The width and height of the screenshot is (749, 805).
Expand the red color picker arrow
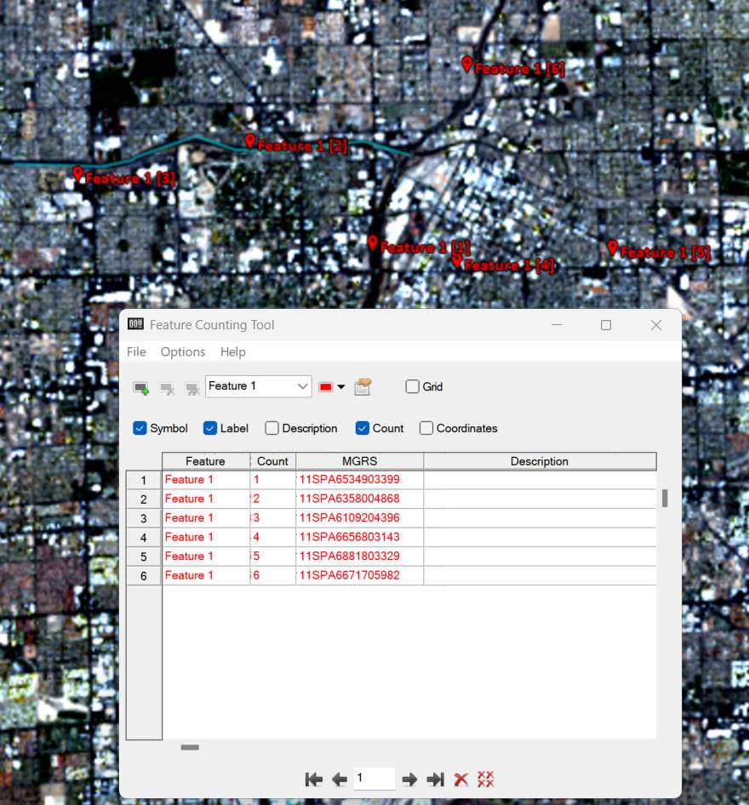pos(341,387)
